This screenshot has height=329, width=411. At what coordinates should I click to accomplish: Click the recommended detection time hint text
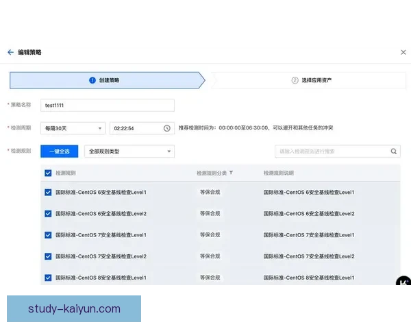pyautogui.click(x=256, y=127)
